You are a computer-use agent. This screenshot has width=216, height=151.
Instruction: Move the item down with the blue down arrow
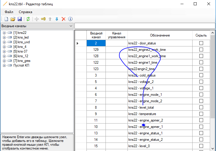(57, 19)
